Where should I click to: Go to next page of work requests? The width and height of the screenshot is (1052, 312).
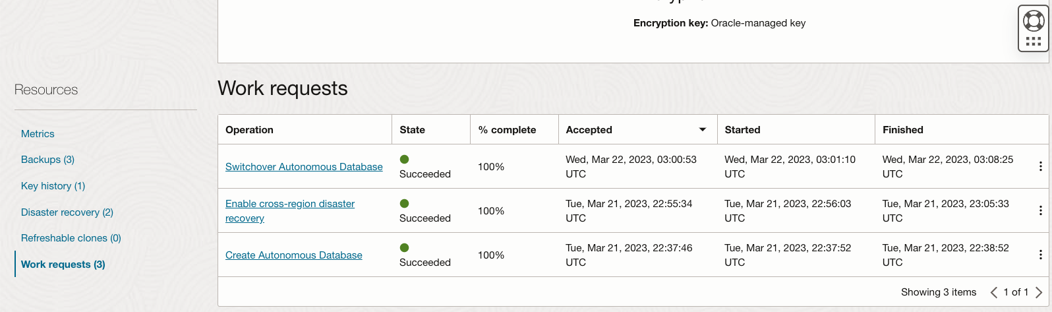click(1039, 292)
